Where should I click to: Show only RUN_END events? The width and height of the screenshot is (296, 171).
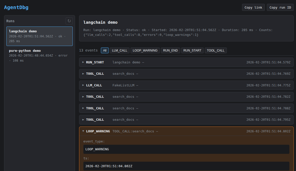click(x=170, y=50)
